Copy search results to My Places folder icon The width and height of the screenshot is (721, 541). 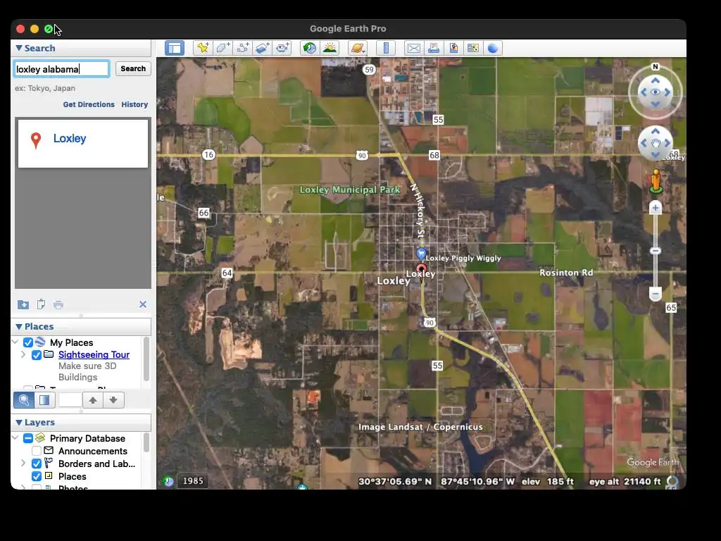[23, 304]
